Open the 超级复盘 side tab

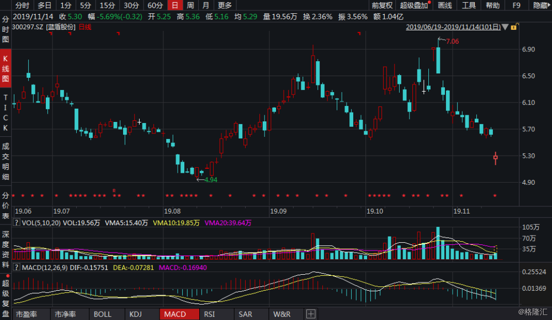(6, 298)
